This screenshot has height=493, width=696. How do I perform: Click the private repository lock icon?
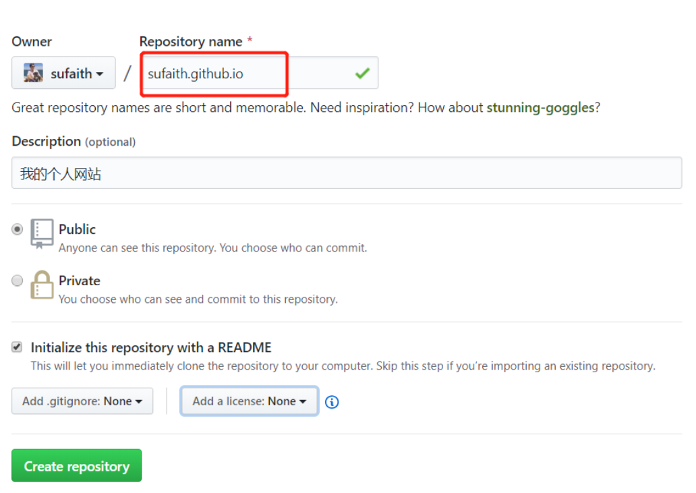[x=42, y=285]
